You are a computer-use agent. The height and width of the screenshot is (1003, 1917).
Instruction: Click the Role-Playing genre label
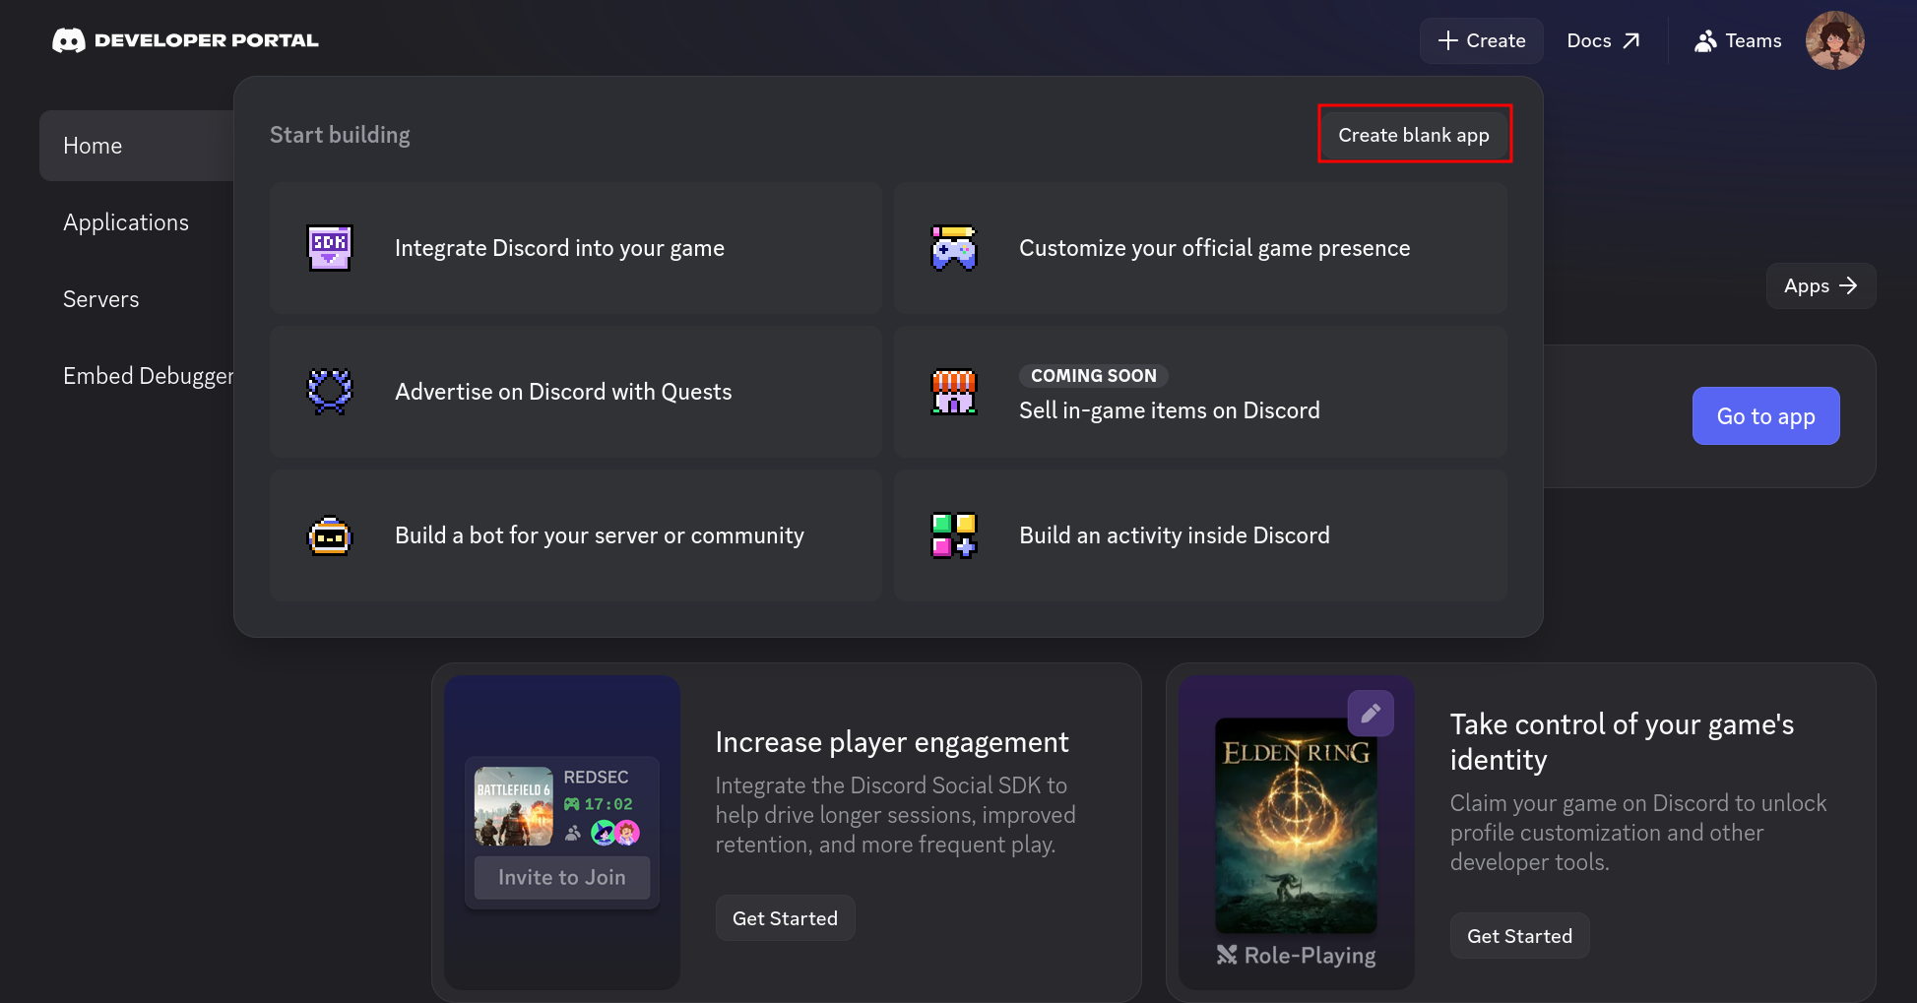coord(1310,956)
